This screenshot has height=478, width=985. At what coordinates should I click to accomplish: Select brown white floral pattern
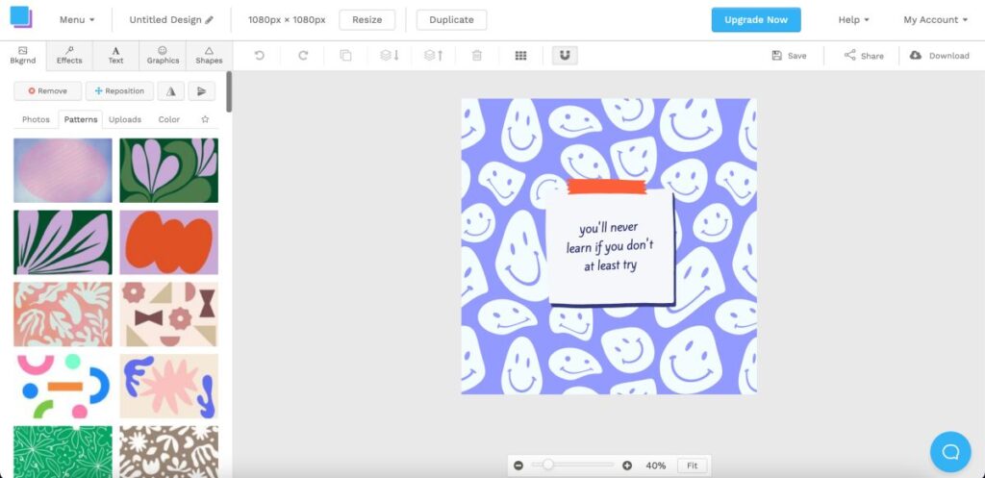[169, 452]
